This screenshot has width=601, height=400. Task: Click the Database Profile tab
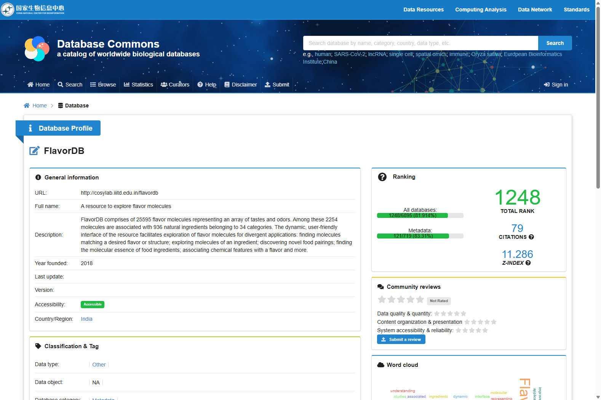tap(58, 128)
